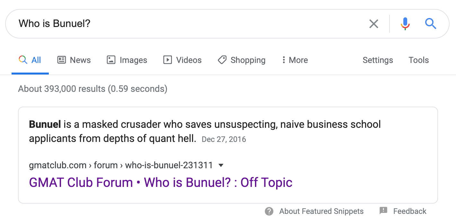Click the Feedback link below the snippet
The image size is (456, 219).
click(x=410, y=211)
